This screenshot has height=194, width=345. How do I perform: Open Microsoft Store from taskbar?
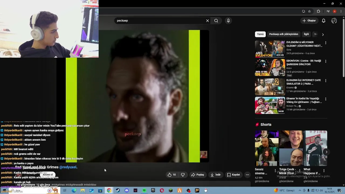point(100,190)
